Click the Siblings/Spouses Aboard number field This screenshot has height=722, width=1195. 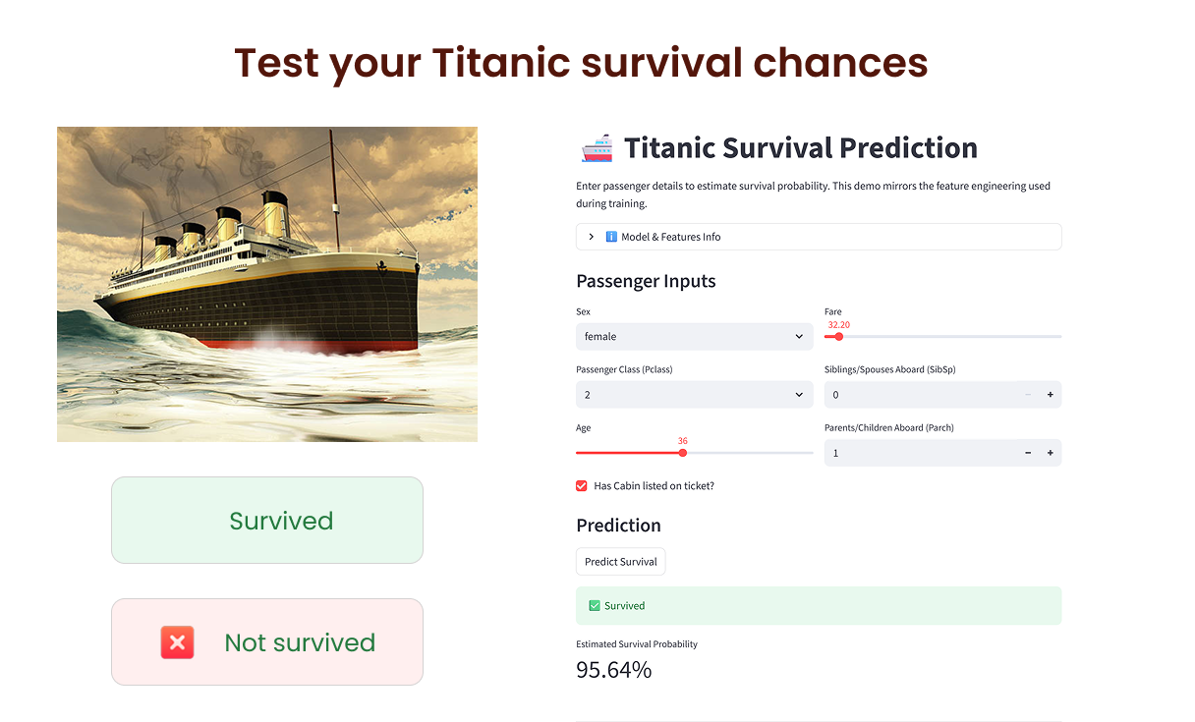coord(921,395)
